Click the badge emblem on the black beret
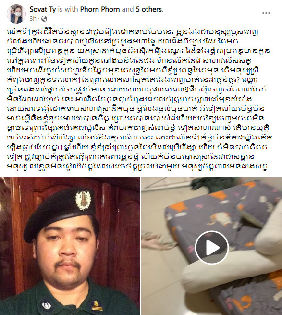282x315 pixels. click(83, 200)
